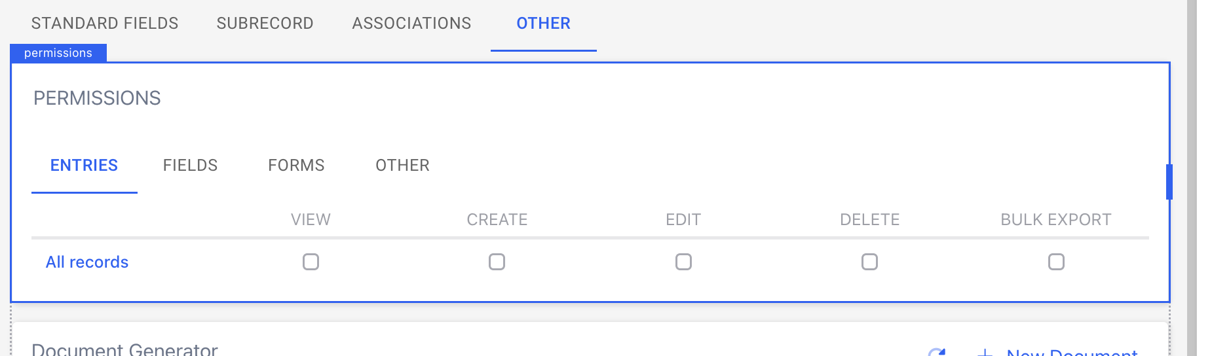The image size is (1212, 356).
Task: Toggle Delete permission for All records
Action: point(869,262)
